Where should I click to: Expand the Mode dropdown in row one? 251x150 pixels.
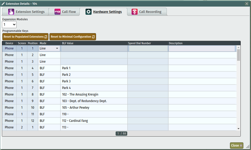click(x=57, y=48)
